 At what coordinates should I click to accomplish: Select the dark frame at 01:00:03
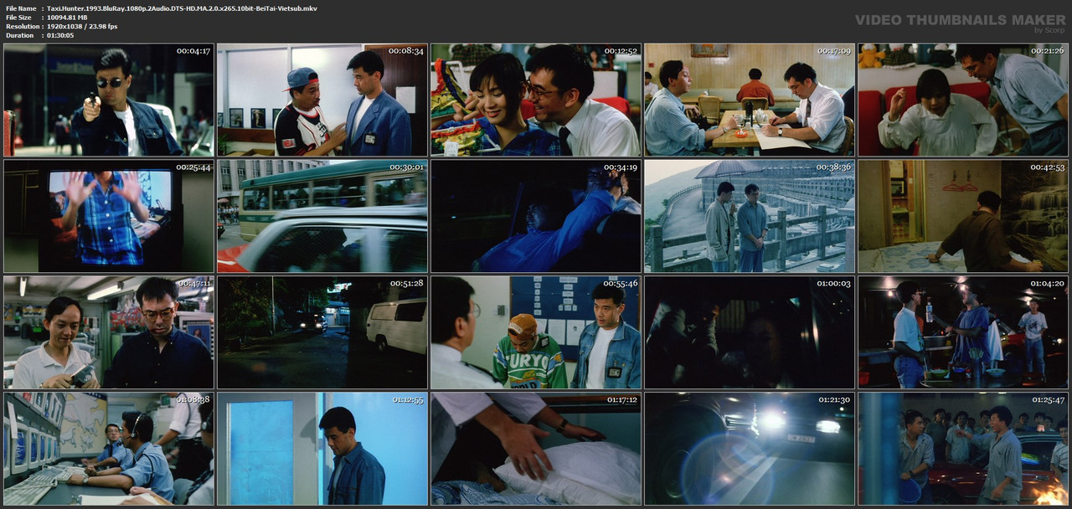coord(750,332)
